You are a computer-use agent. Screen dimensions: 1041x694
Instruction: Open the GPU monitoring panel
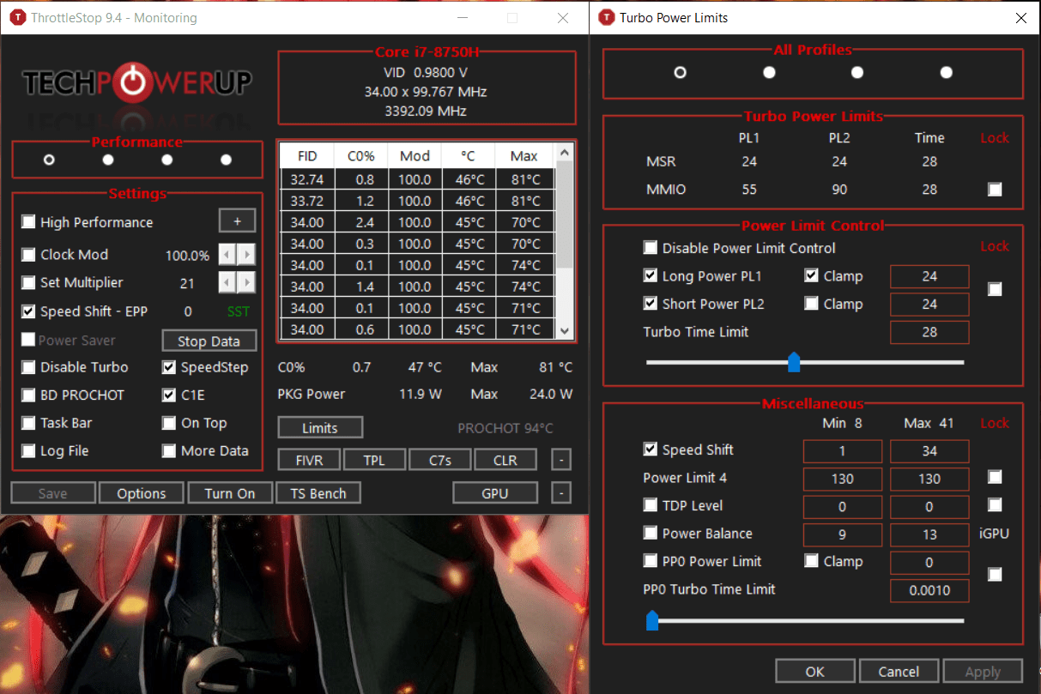pos(495,492)
